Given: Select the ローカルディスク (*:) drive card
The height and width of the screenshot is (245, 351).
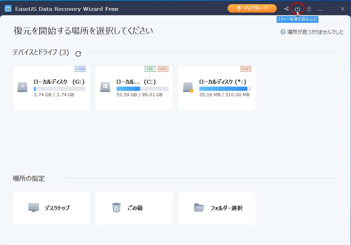Looking at the screenshot, I should pos(217,88).
